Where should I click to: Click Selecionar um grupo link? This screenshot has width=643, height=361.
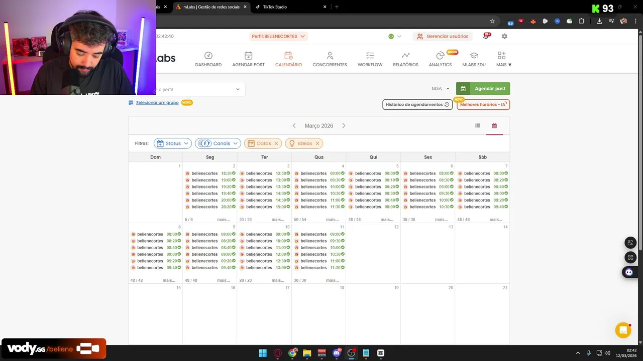[157, 102]
